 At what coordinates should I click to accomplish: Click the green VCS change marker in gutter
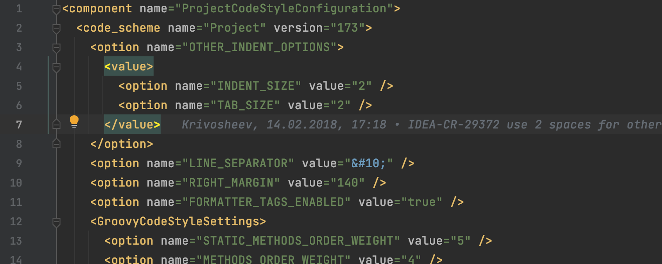coord(48,95)
